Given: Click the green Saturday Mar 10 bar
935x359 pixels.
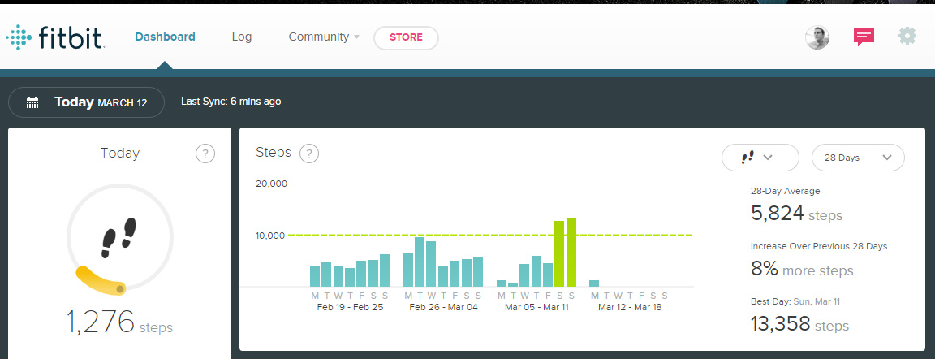Looking at the screenshot, I should (559, 253).
